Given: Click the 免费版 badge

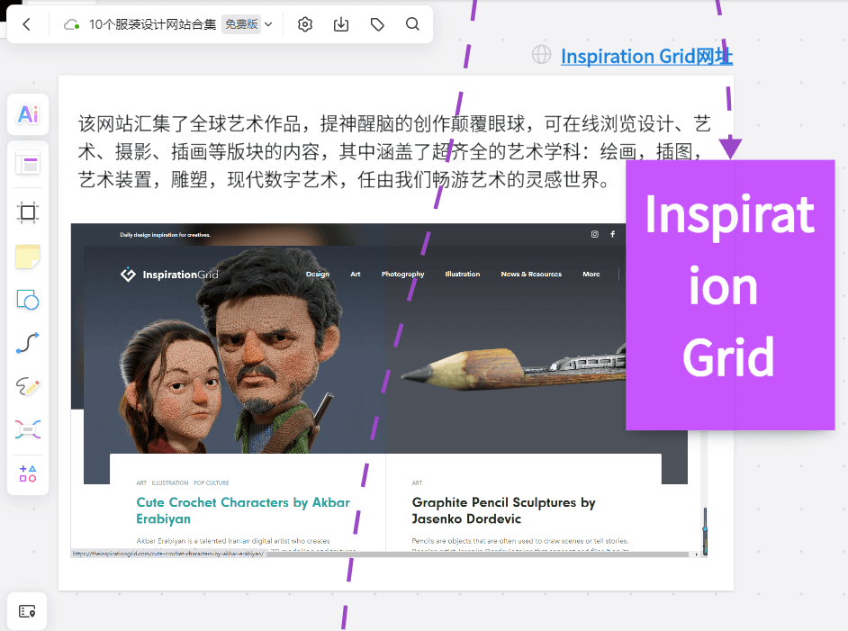Looking at the screenshot, I should (x=241, y=24).
